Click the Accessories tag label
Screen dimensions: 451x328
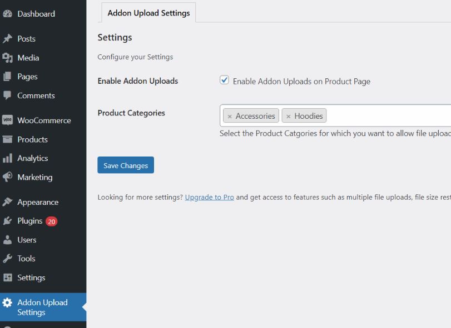[255, 116]
